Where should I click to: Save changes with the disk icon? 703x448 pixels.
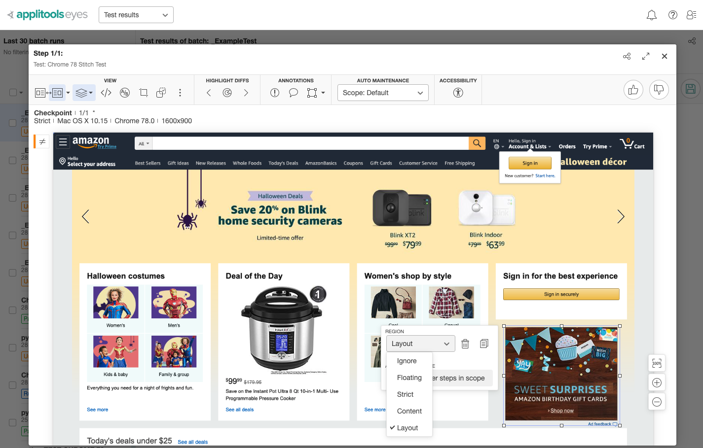(691, 89)
